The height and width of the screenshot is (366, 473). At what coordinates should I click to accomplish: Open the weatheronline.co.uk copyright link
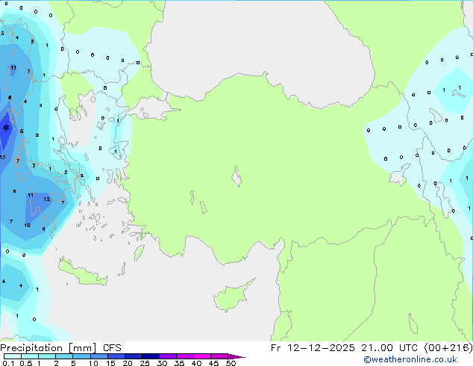click(410, 359)
